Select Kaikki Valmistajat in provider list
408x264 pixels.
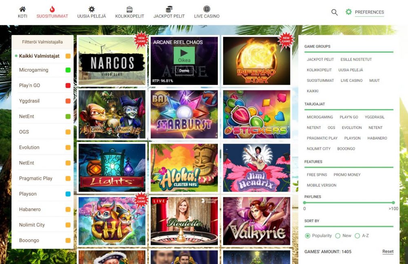click(43, 56)
